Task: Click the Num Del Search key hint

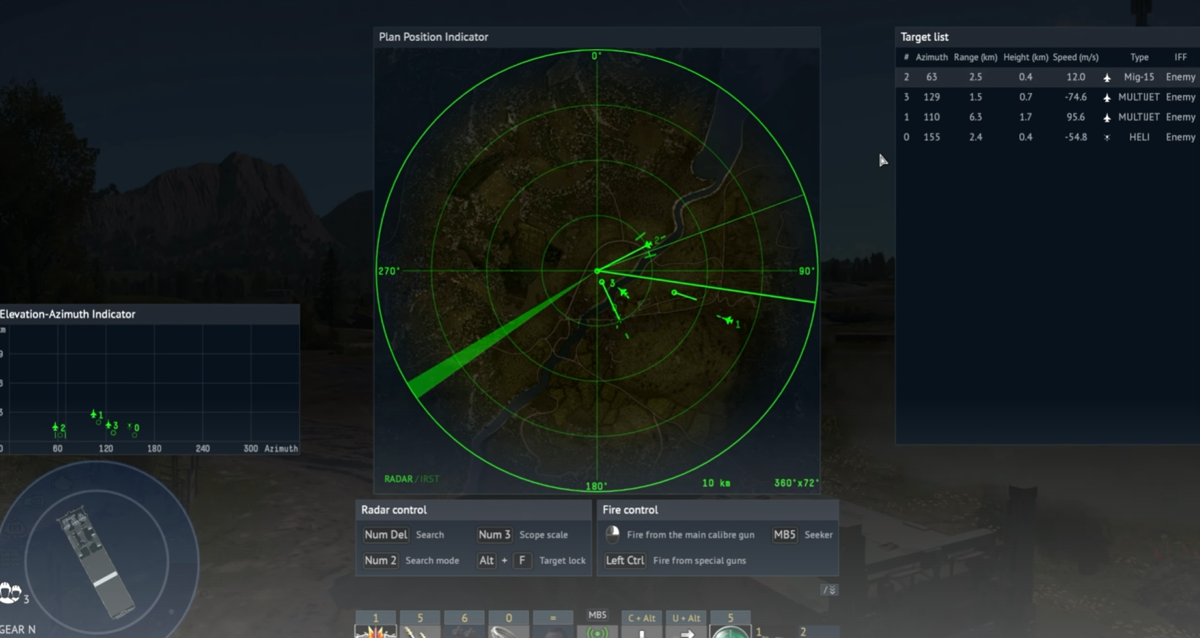Action: pyautogui.click(x=385, y=534)
